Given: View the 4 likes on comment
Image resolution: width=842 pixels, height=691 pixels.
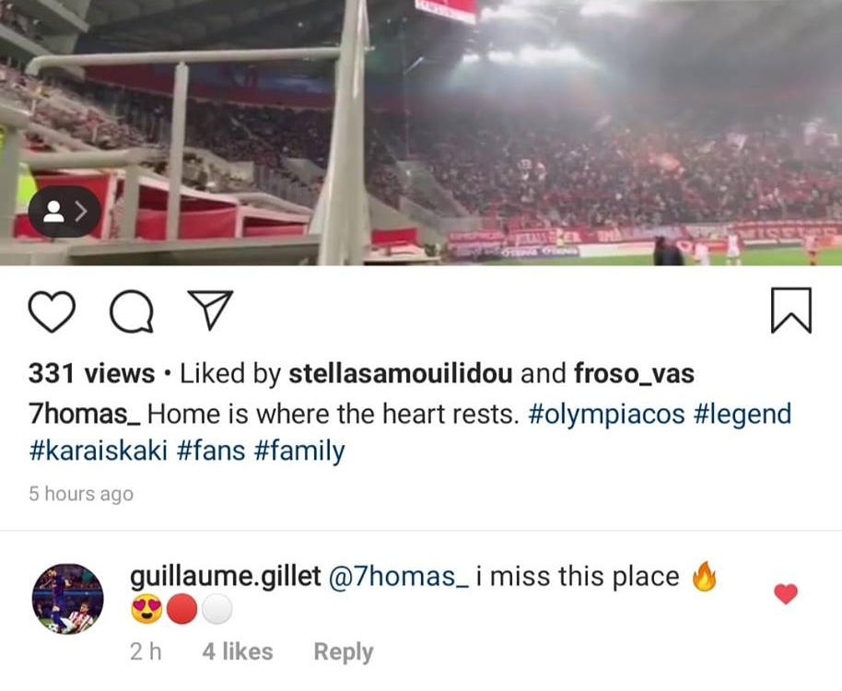Looking at the screenshot, I should [x=238, y=651].
